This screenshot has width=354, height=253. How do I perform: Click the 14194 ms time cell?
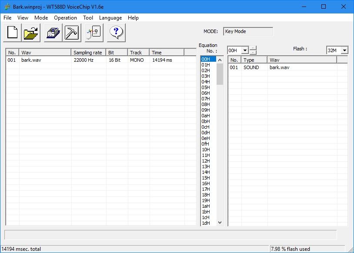[162, 60]
